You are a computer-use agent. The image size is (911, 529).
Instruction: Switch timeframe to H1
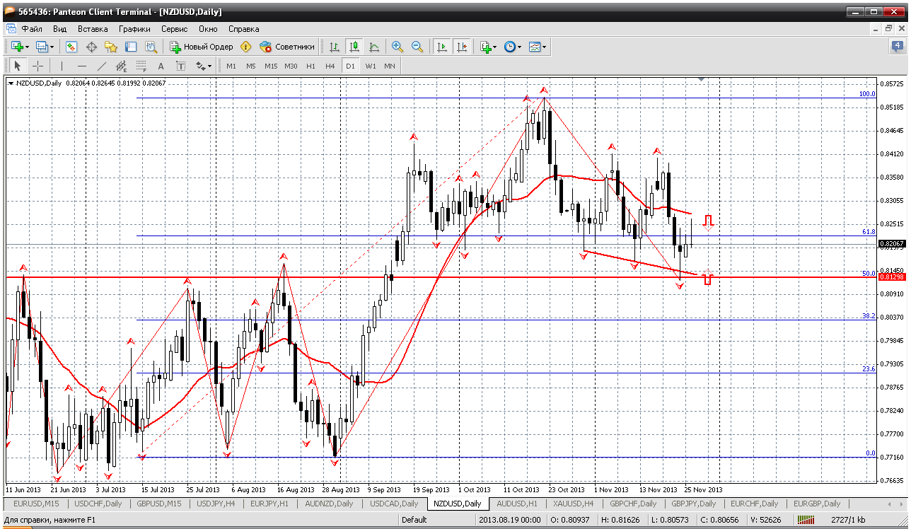(311, 66)
